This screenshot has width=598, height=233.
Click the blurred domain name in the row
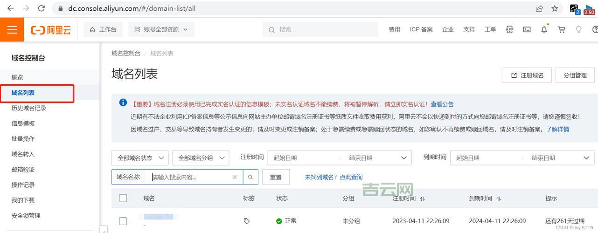pos(159,217)
